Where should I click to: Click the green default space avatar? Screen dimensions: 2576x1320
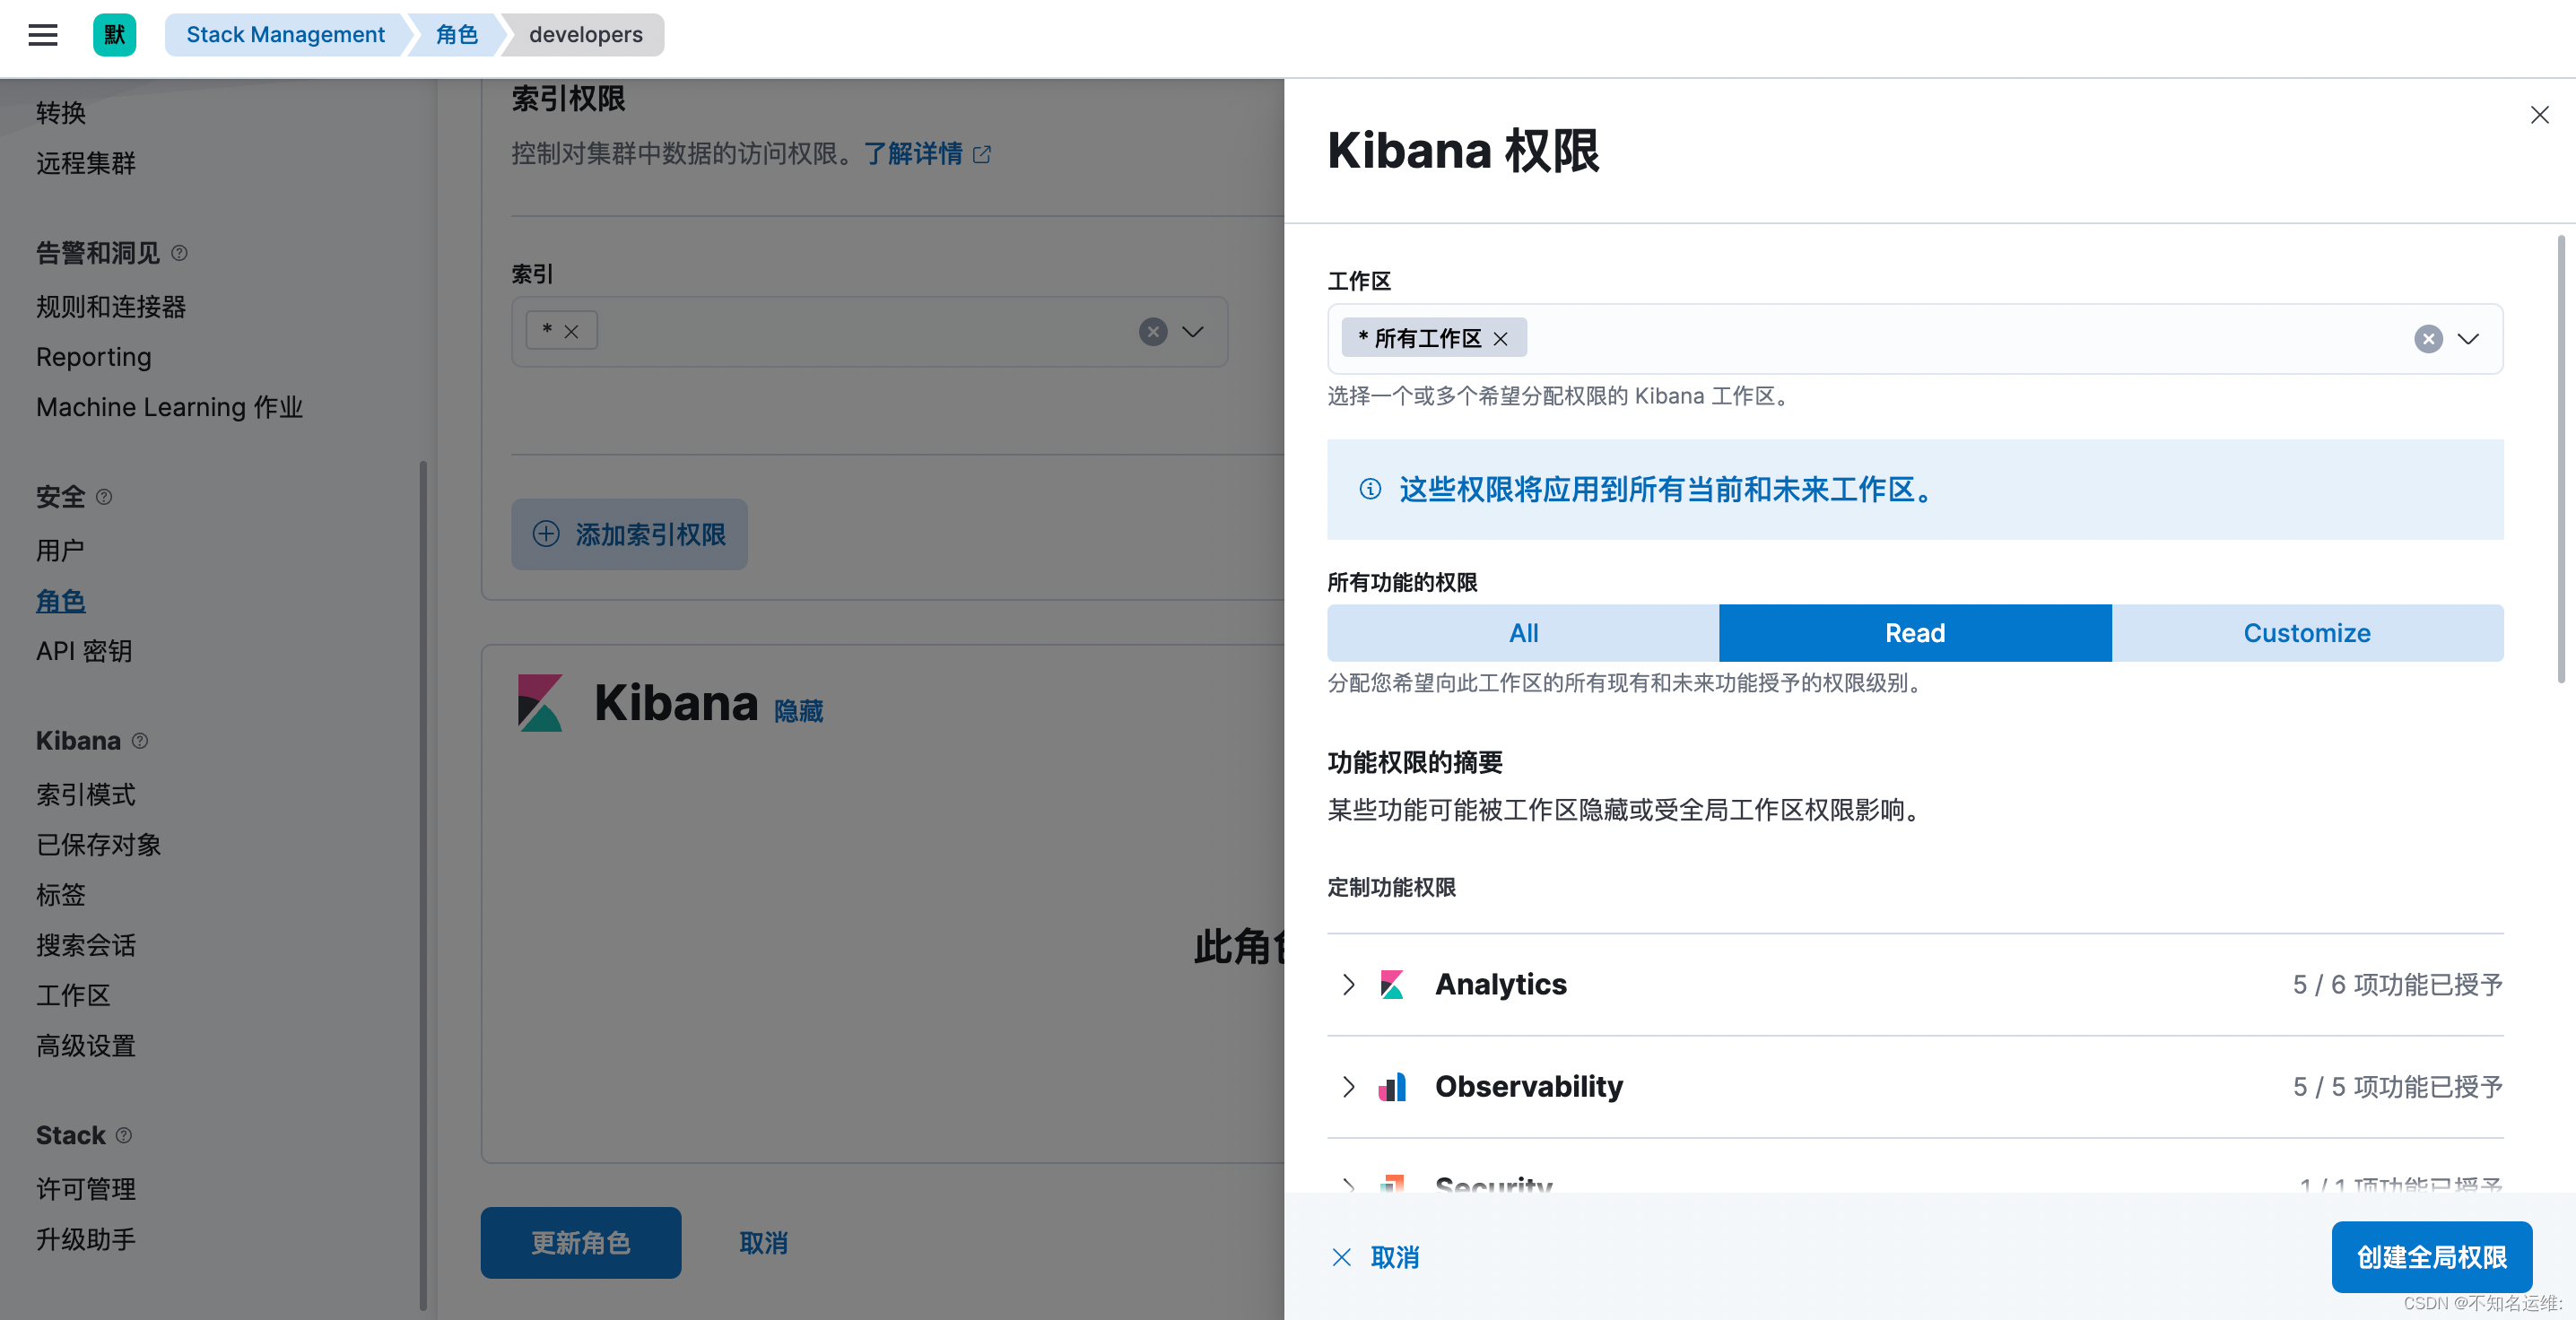point(114,35)
